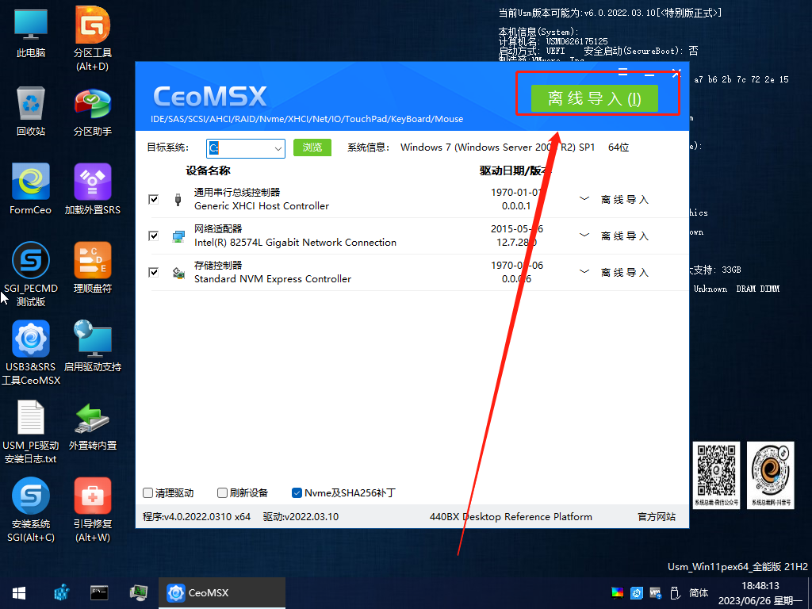Click the network adapter row icon
812x609 pixels.
(178, 236)
